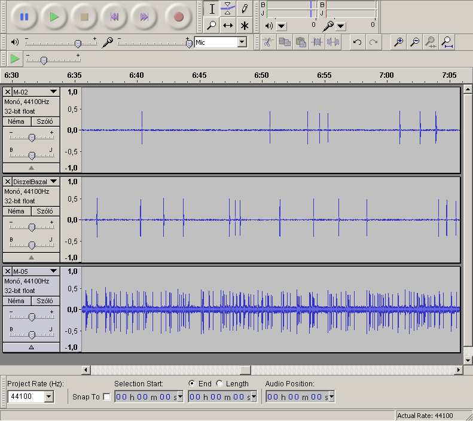Click the Fit Project in window icon
Viewport: 473px width, 421px height.
[x=447, y=42]
